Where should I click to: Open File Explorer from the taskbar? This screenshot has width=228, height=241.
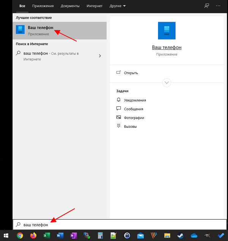[x=167, y=236]
